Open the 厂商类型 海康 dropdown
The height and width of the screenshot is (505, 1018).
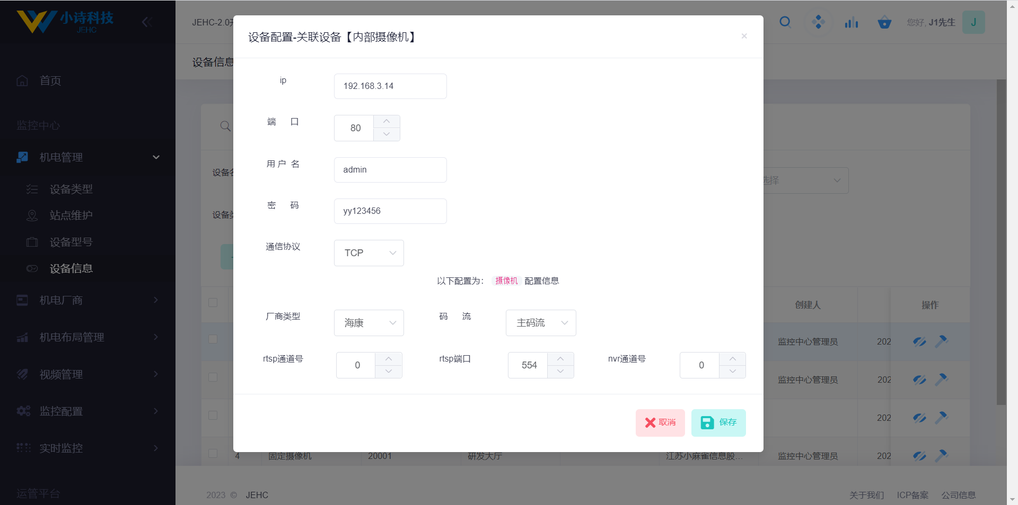click(369, 323)
